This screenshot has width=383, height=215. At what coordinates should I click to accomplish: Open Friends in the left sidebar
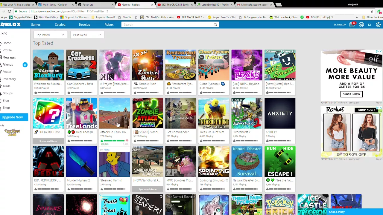7,64
